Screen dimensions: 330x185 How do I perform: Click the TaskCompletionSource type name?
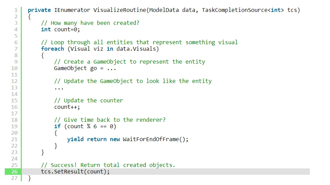(x=235, y=10)
